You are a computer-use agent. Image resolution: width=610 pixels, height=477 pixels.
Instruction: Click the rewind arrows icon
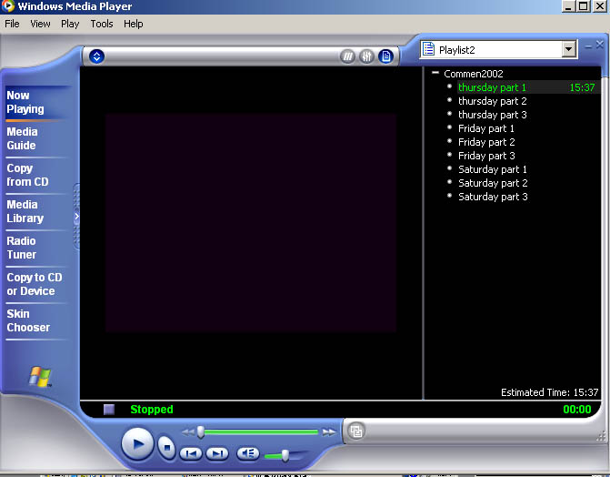[187, 431]
